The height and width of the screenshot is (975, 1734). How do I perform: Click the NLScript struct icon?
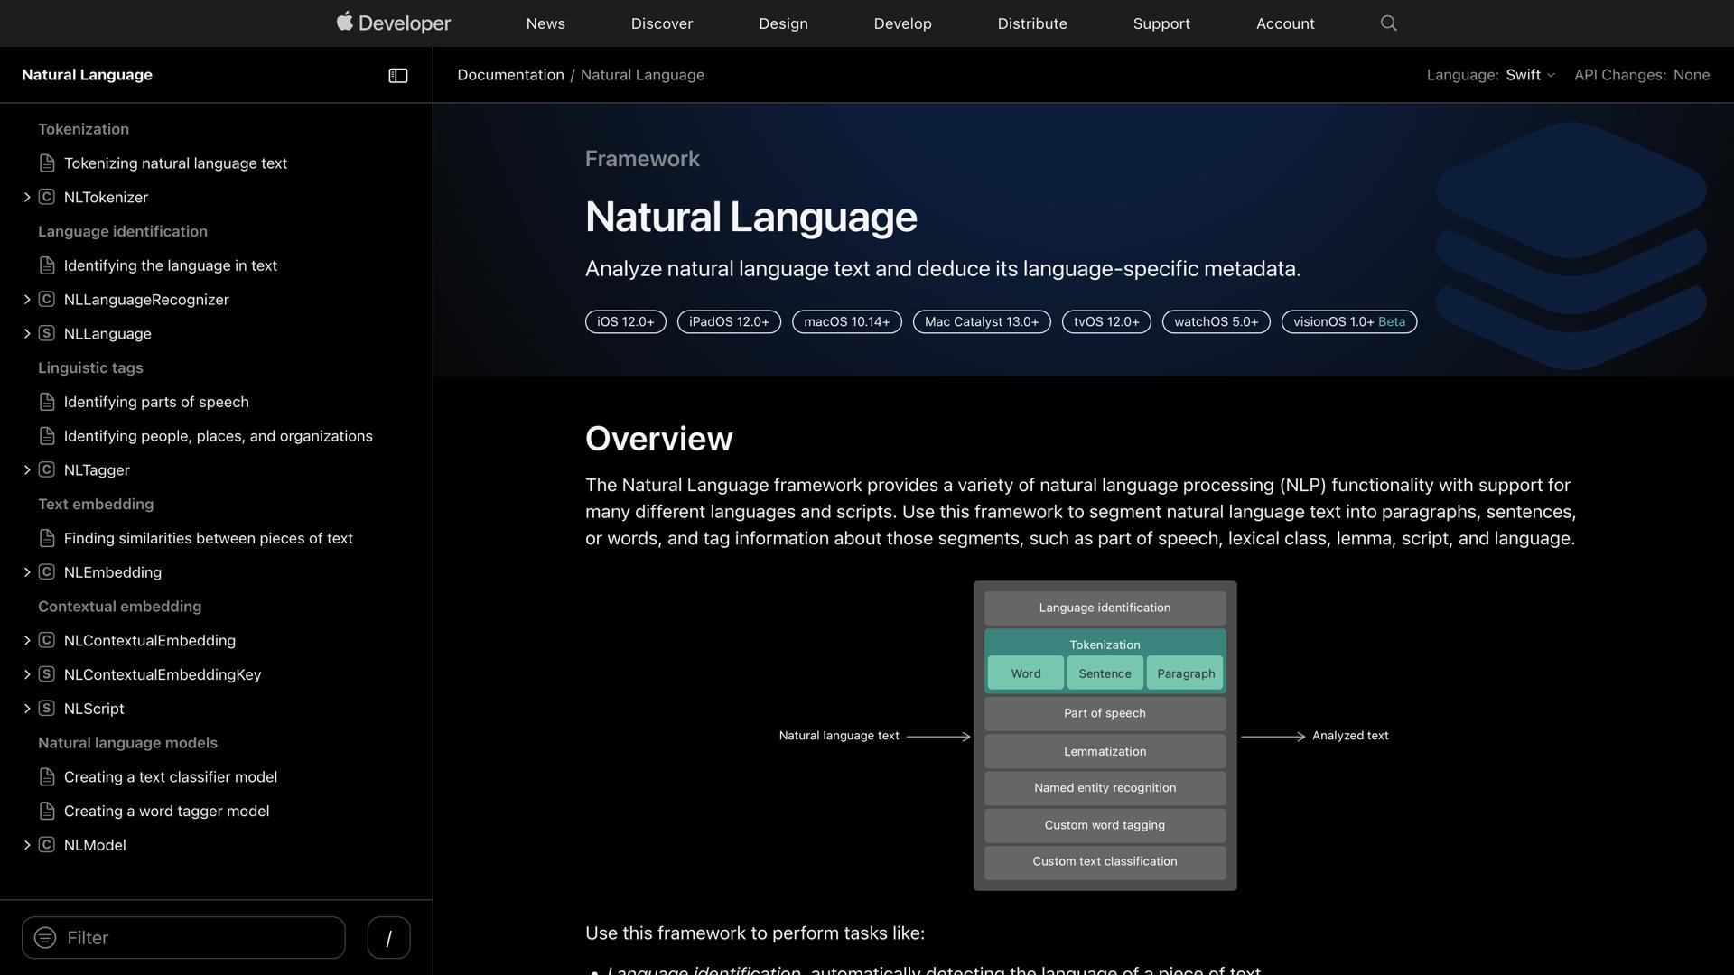click(x=46, y=709)
